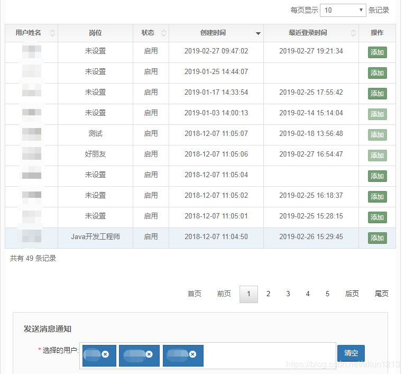This screenshot has height=374, width=405.
Task: Remove the third selected user tag
Action: (x=192, y=354)
